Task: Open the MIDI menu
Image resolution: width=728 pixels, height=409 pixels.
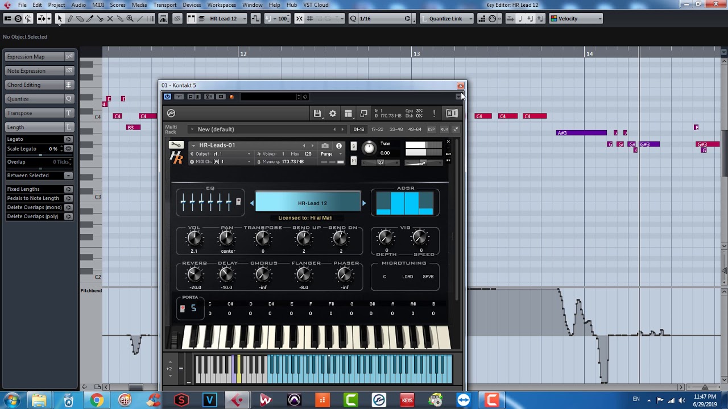Action: tap(98, 5)
